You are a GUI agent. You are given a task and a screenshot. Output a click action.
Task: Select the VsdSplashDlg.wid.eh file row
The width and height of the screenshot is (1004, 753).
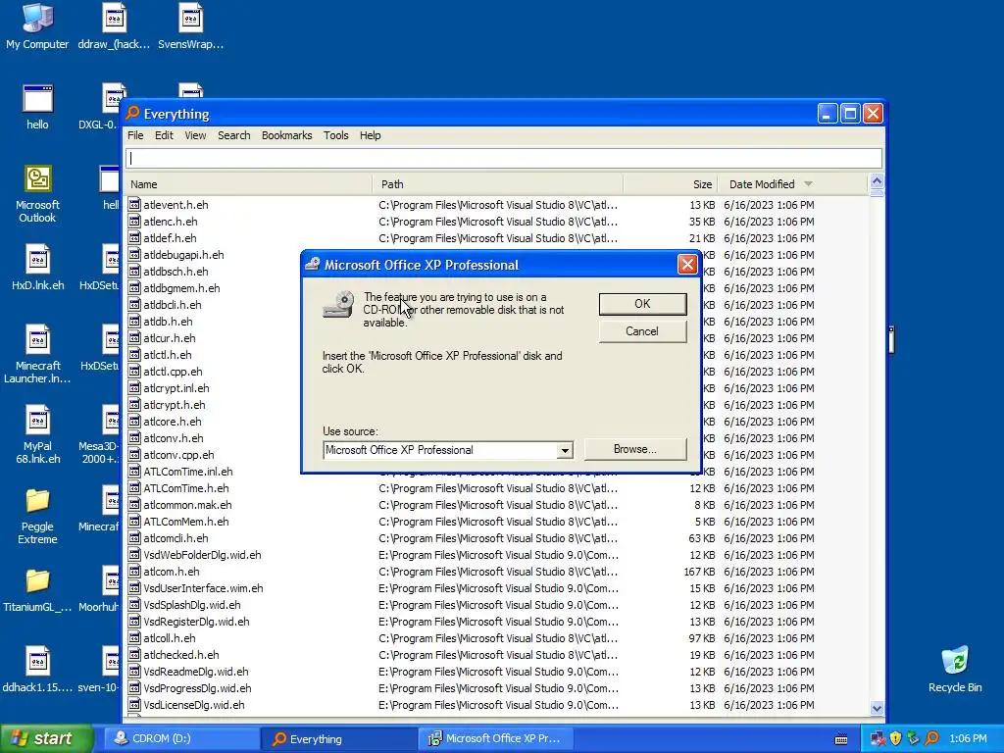click(495, 604)
